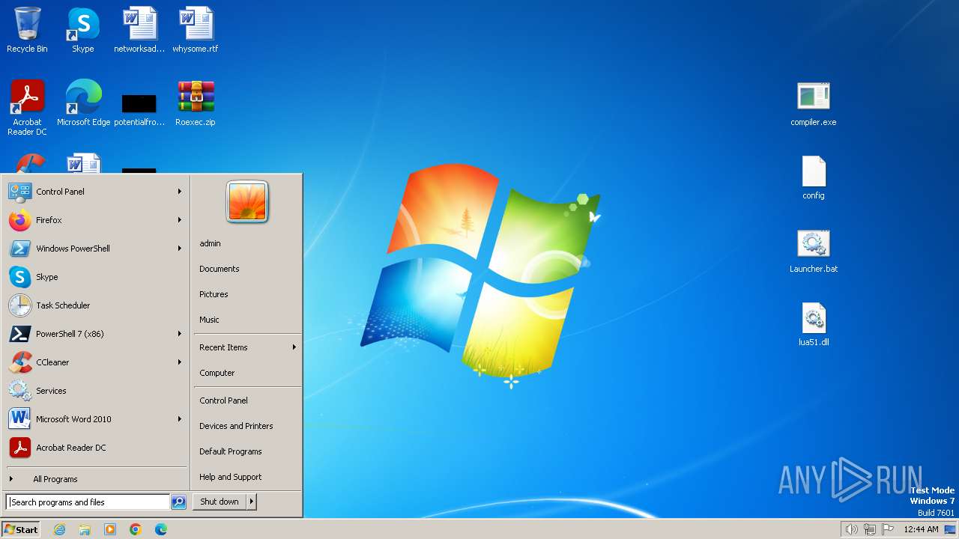Image resolution: width=959 pixels, height=539 pixels.
Task: Select the networksad... Word document on desktop
Action: click(x=139, y=30)
